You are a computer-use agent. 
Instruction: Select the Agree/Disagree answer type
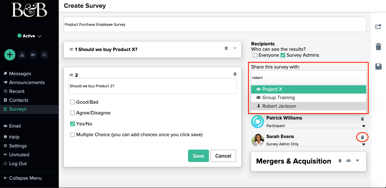73,113
